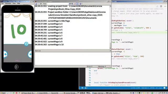
Task: Click the save icon in Corona Simulator Output toolbar
Action: click(36, 4)
